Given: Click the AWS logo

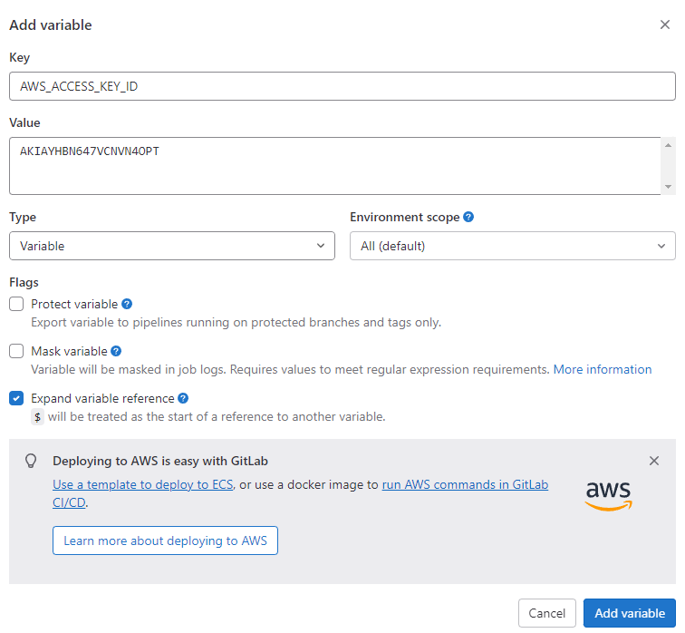Looking at the screenshot, I should [x=608, y=495].
